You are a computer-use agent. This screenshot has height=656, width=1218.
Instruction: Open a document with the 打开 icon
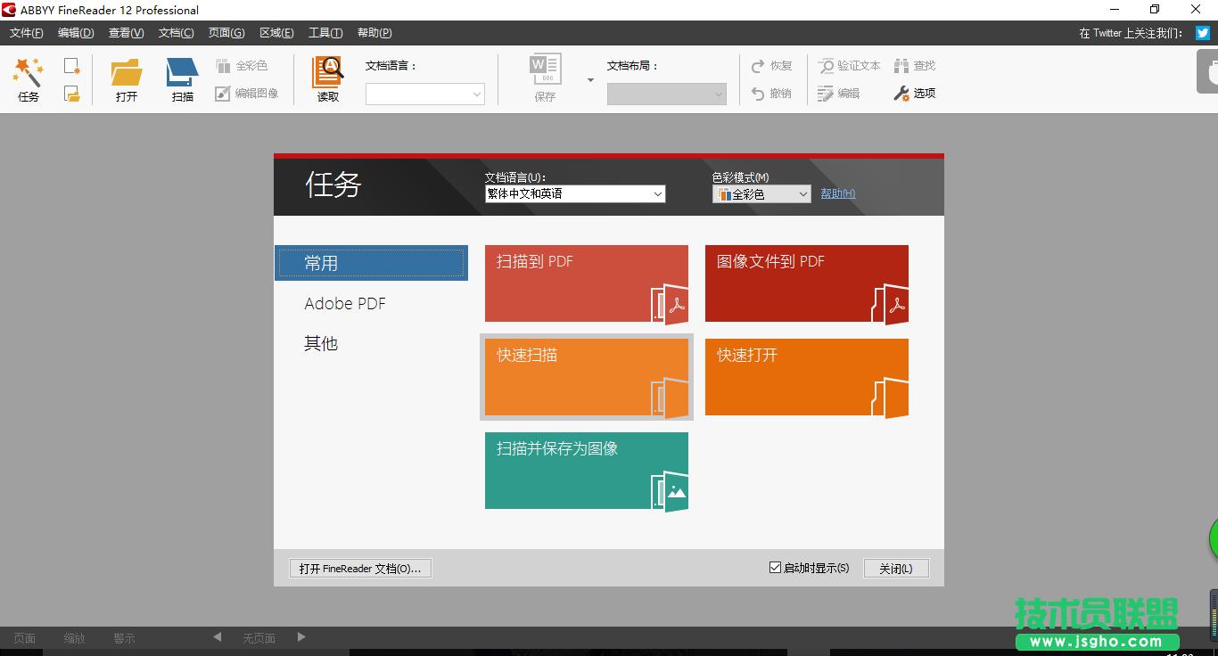[126, 78]
